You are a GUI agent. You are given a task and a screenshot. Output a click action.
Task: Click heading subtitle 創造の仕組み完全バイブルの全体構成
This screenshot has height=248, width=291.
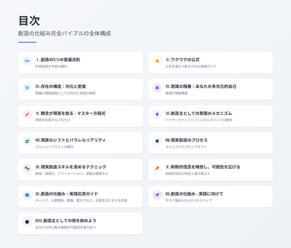(64, 33)
